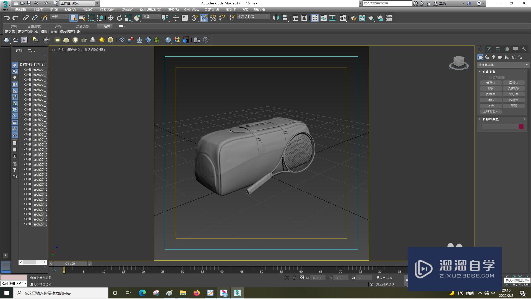Open Firefox from the Windows taskbar
The width and height of the screenshot is (531, 299).
click(197, 293)
